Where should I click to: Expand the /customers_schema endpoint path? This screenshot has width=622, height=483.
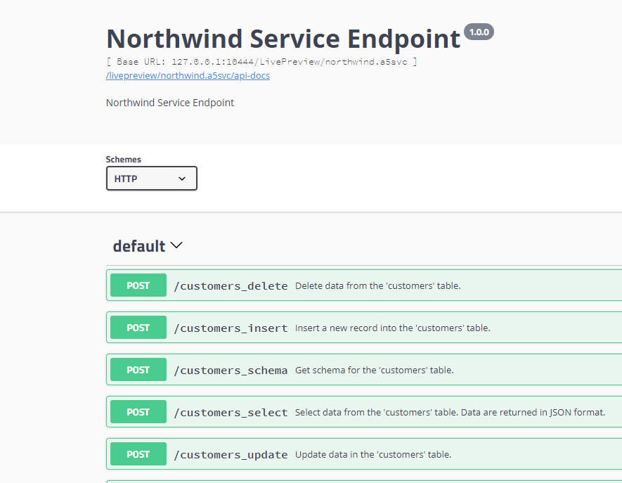[231, 371]
